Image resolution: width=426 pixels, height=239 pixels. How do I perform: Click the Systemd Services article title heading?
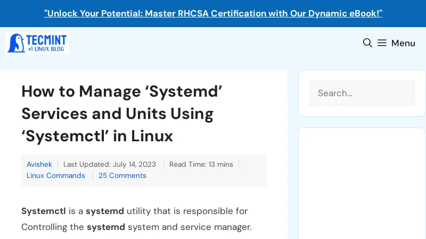click(121, 114)
